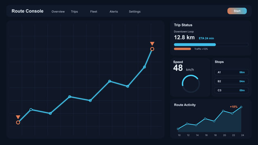This screenshot has width=258, height=145.
Task: Open the Settings tab
Action: tap(134, 12)
